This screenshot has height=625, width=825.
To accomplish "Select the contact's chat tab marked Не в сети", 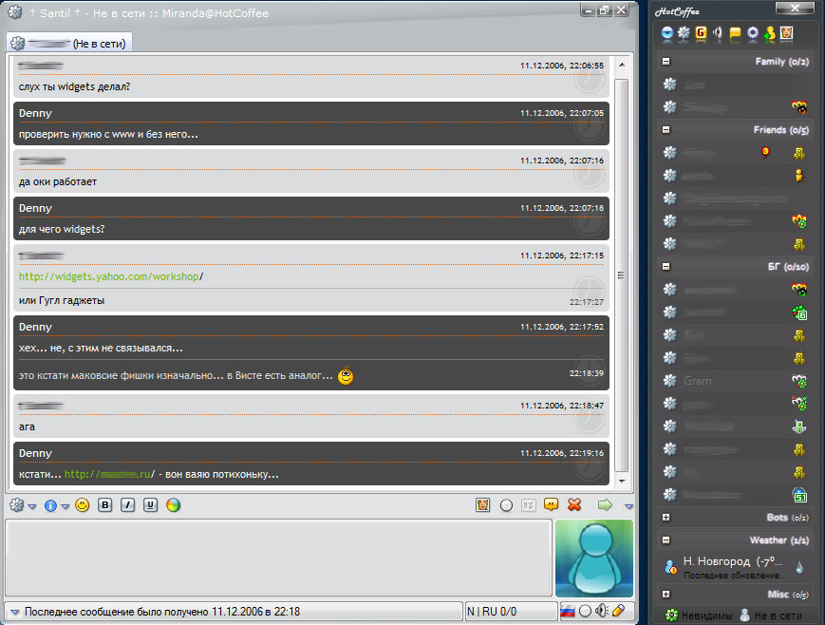I will 69,44.
